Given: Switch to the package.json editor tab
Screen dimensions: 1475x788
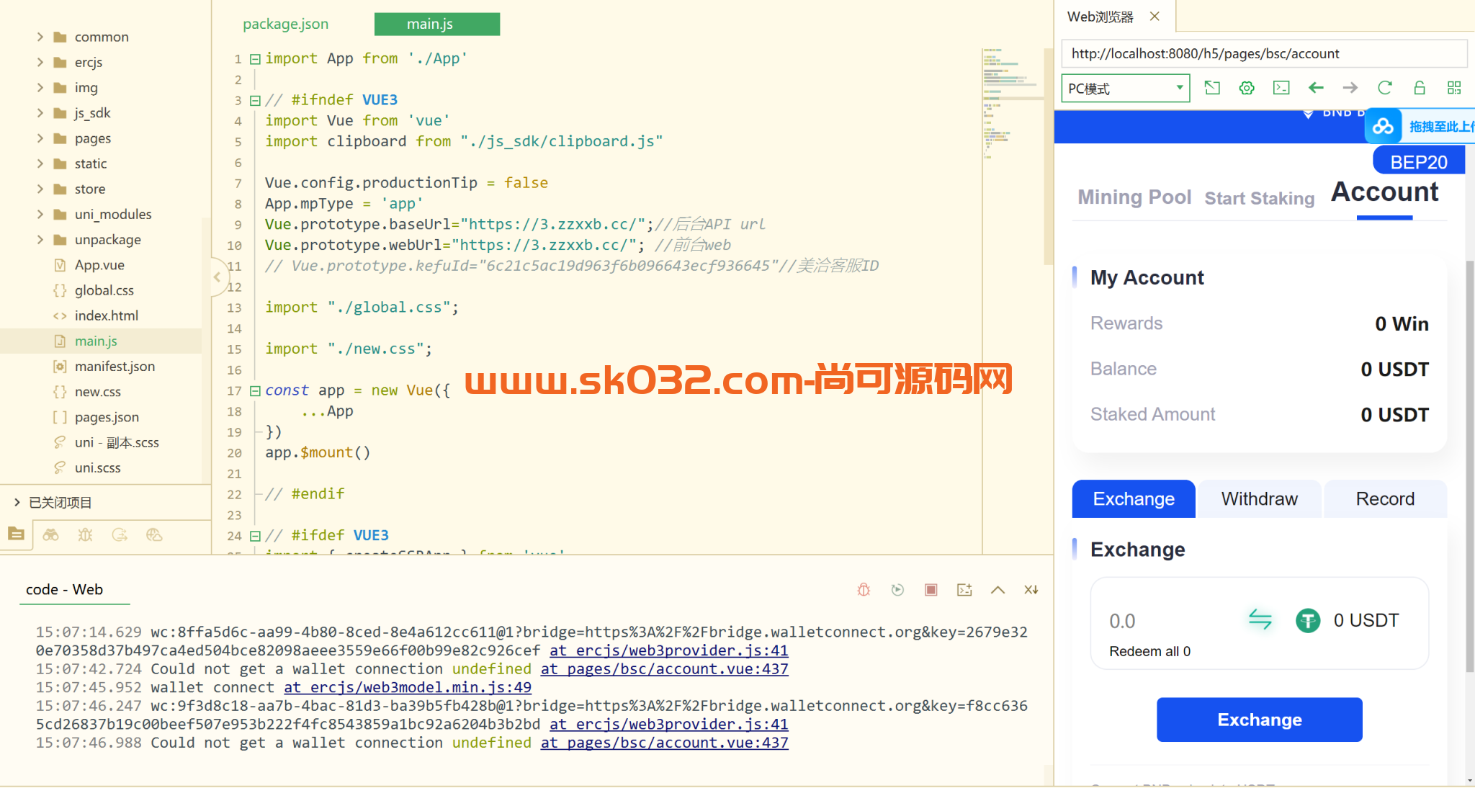Looking at the screenshot, I should point(285,24).
